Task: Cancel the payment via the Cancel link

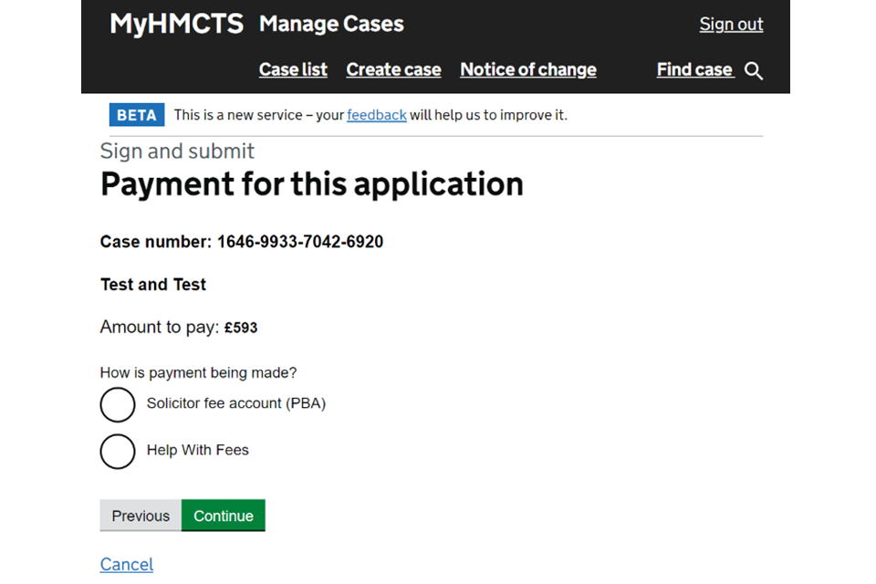Action: (127, 564)
